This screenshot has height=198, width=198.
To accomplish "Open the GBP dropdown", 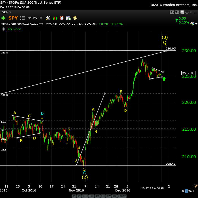I will point(6,12).
